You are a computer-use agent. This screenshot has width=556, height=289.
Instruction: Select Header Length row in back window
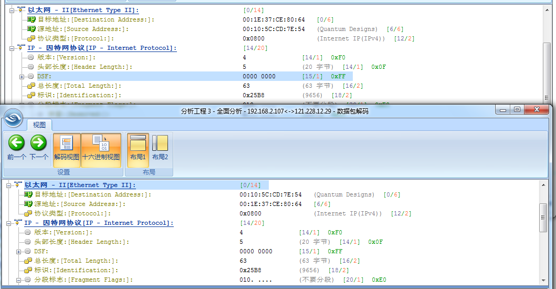[x=212, y=67]
